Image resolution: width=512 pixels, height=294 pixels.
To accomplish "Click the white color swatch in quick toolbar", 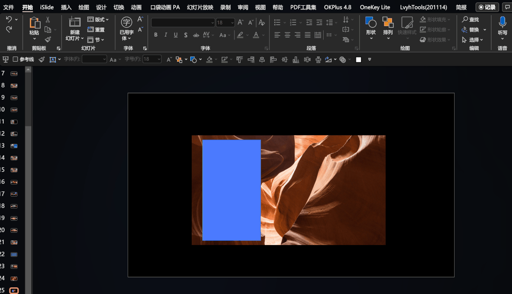I will pyautogui.click(x=358, y=59).
